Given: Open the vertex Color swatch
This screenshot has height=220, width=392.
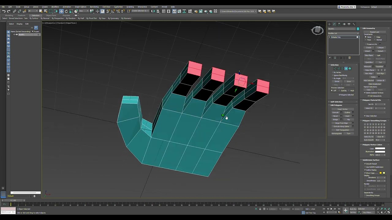Looking at the screenshot, I should 380,149.
